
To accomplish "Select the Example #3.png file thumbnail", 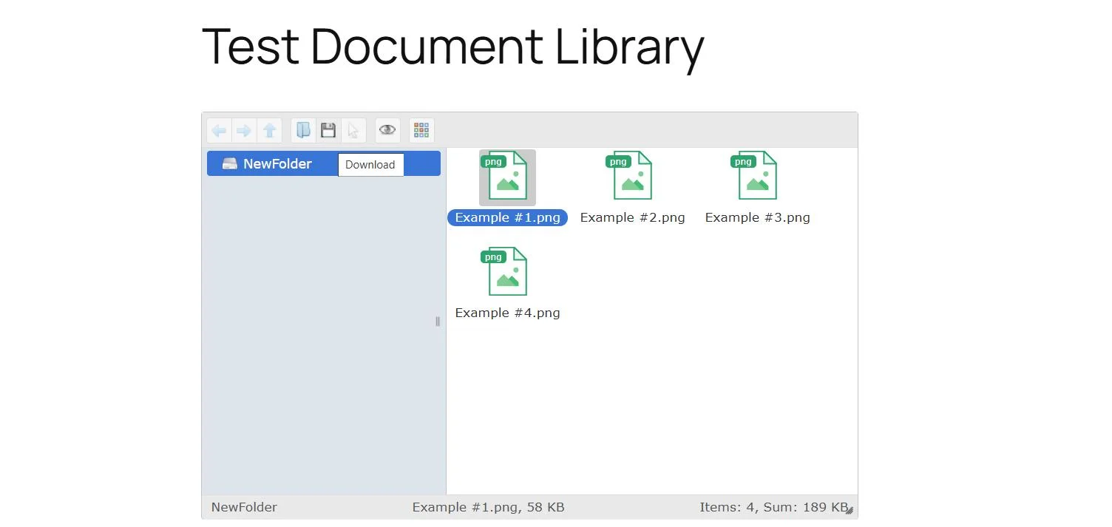I will tap(757, 177).
